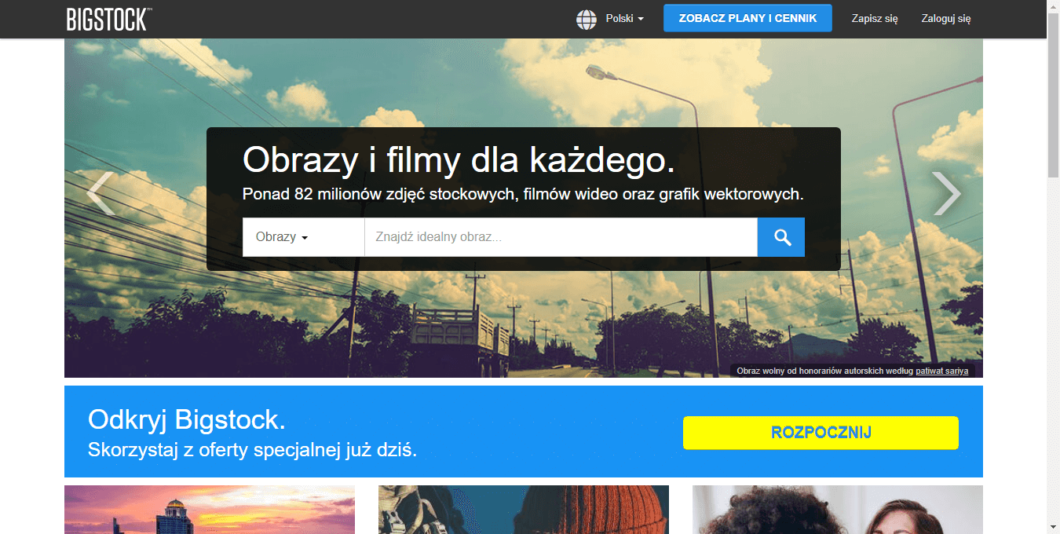1060x534 pixels.
Task: Click the Zobacz plany i cennik button
Action: click(747, 18)
